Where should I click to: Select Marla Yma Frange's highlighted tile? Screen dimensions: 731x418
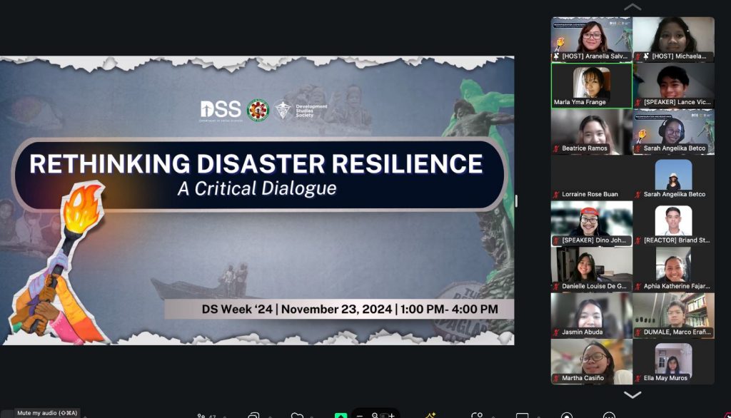click(592, 86)
